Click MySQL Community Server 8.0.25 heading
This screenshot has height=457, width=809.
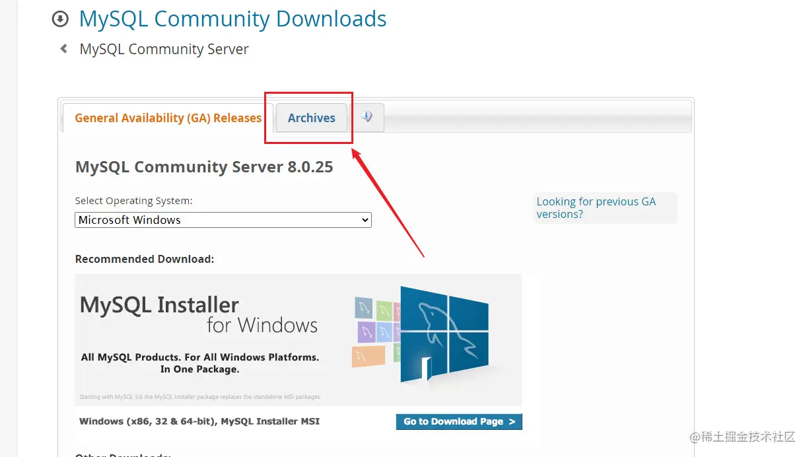(x=204, y=166)
